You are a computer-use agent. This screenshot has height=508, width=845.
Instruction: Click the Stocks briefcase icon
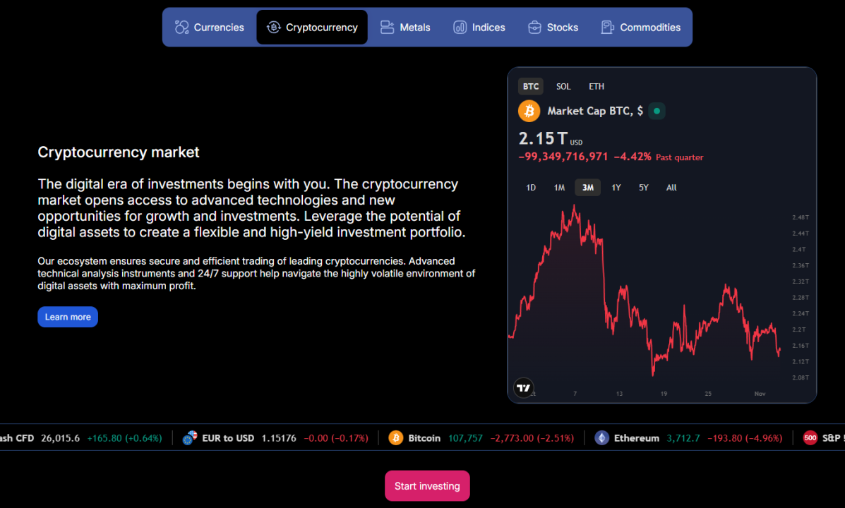coord(534,28)
